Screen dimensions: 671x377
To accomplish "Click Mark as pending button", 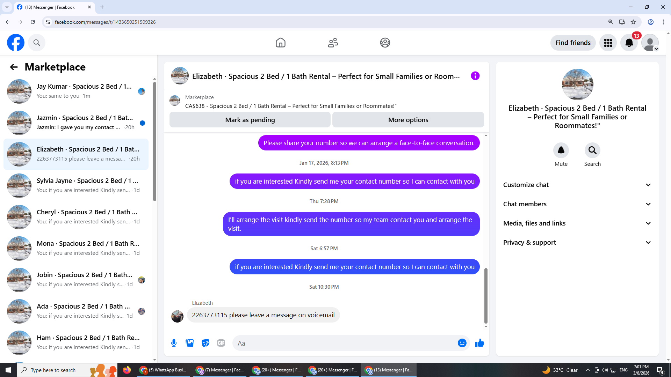I will tap(250, 120).
